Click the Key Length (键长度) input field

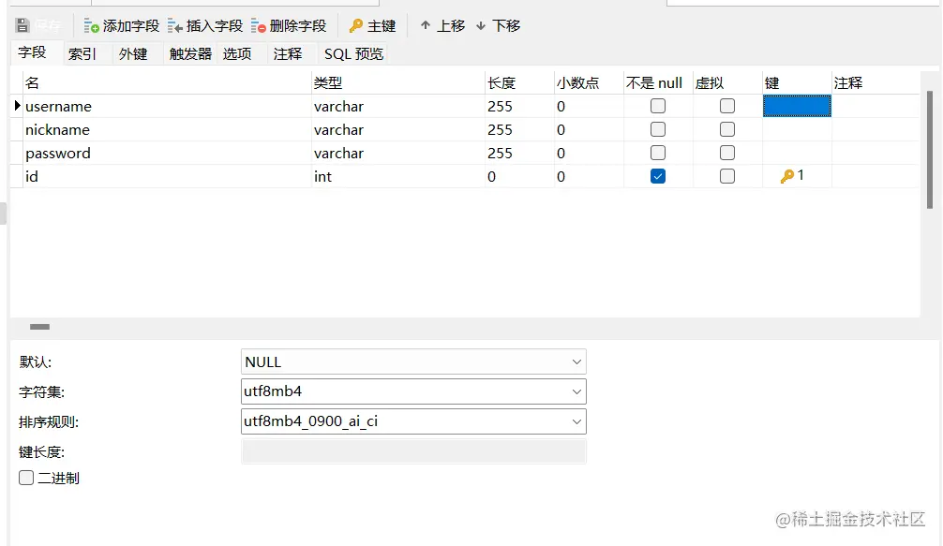point(413,451)
